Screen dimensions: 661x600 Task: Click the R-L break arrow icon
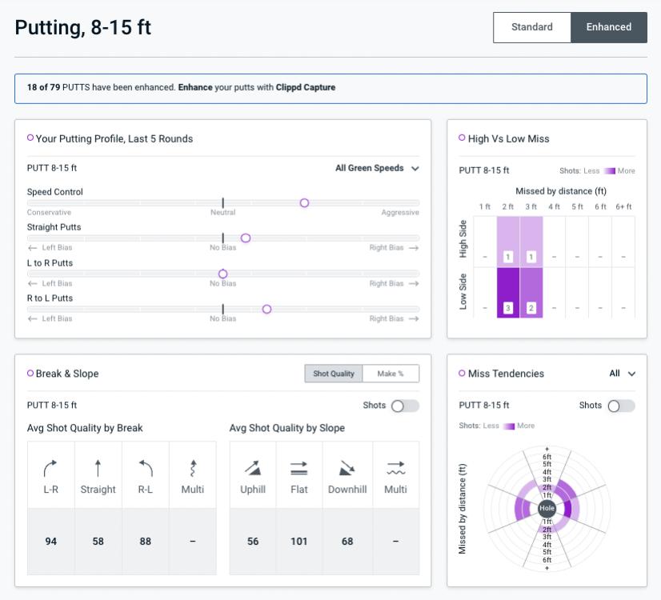145,467
